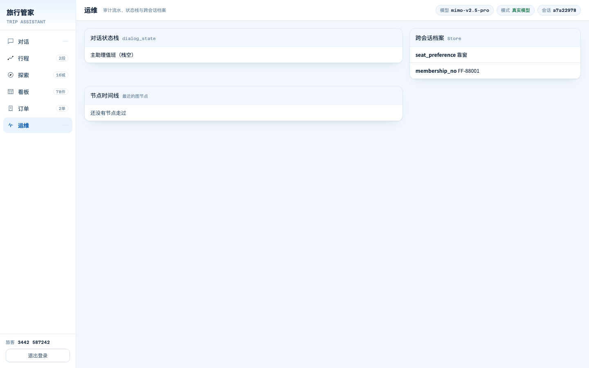Select 订单 in the sidebar

point(38,108)
